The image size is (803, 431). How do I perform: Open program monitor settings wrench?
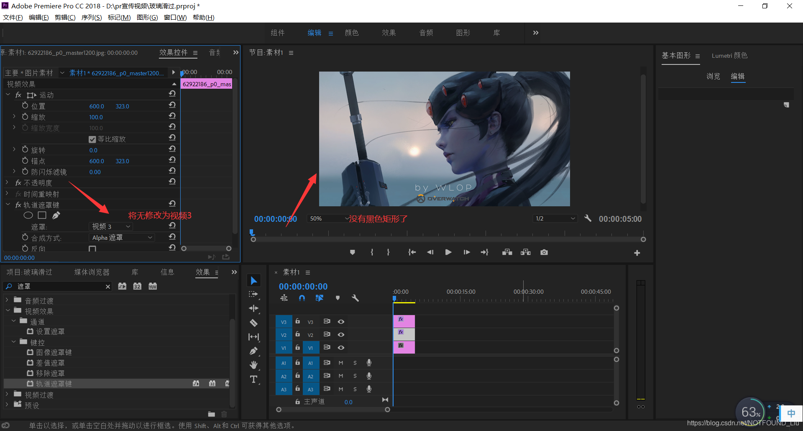pyautogui.click(x=588, y=218)
